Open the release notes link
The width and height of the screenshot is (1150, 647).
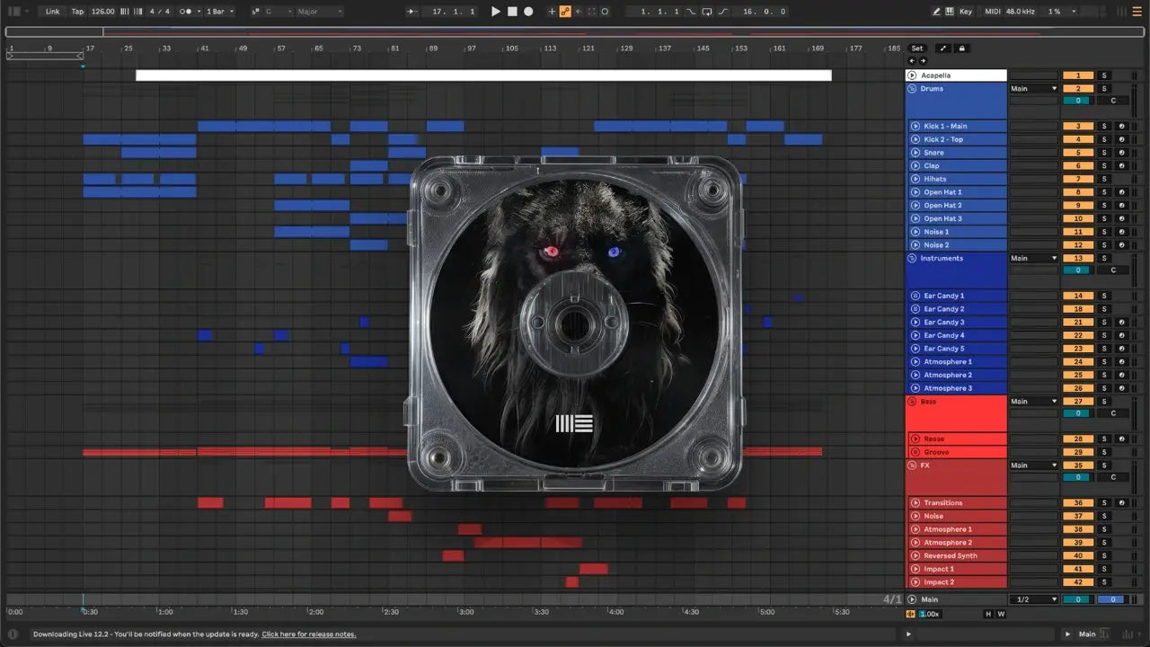(x=309, y=634)
